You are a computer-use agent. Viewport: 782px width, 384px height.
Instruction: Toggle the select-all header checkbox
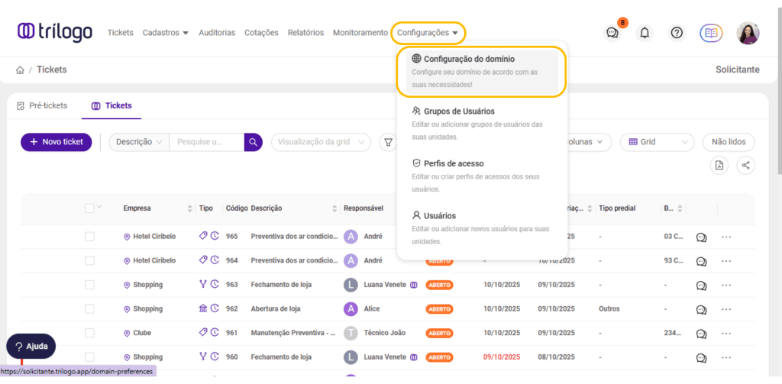[x=89, y=208]
